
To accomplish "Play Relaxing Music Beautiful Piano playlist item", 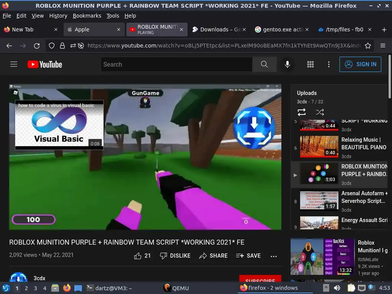I will (x=340, y=147).
